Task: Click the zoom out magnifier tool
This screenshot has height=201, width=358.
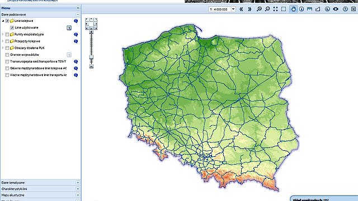Action: (x=267, y=9)
